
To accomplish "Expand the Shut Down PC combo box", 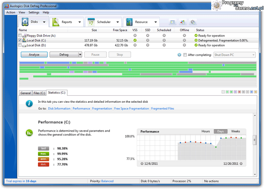I will (x=253, y=55).
